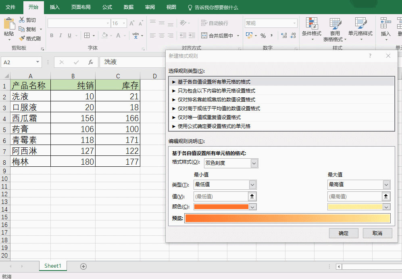Screen dimensions: 402x279
Task: Click the 取消 button
Action: 377,233
